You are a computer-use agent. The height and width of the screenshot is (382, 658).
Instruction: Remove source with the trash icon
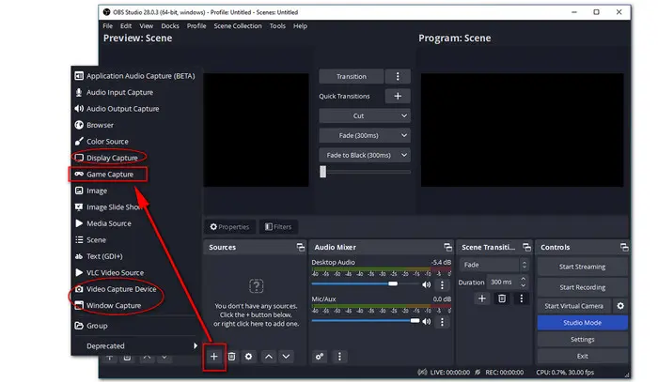tap(231, 357)
